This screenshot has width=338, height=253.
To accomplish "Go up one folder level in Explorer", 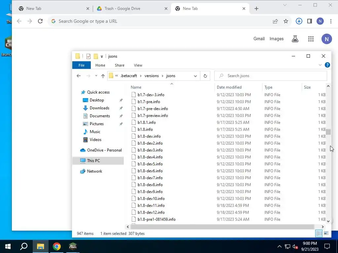I will 103,76.
